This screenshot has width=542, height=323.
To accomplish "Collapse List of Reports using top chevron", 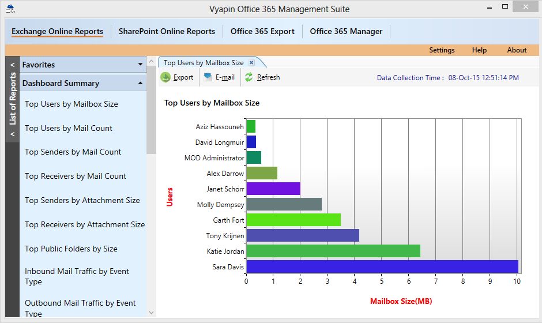I will click(x=12, y=65).
